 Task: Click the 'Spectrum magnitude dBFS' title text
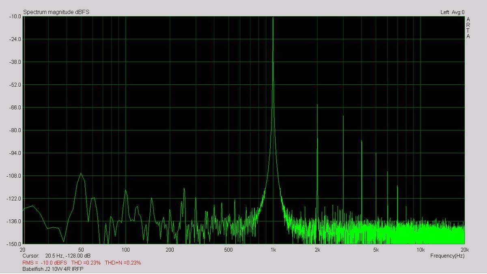tap(56, 12)
